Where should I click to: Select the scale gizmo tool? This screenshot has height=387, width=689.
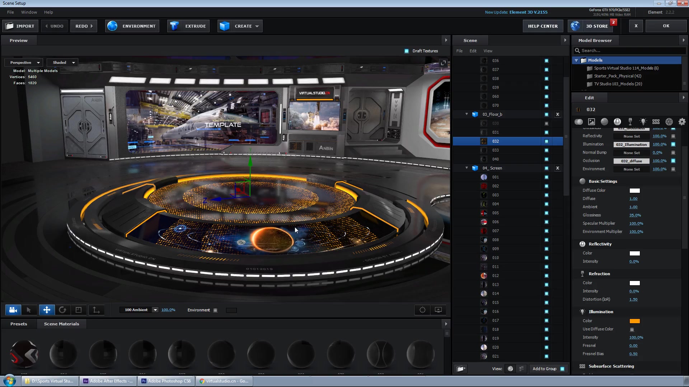79,310
